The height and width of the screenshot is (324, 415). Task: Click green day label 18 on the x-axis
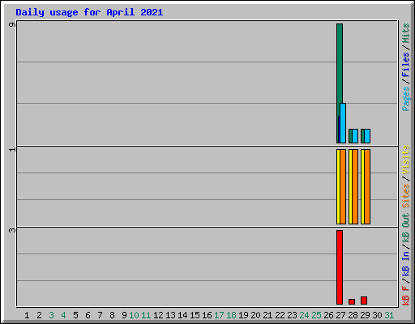[231, 315]
